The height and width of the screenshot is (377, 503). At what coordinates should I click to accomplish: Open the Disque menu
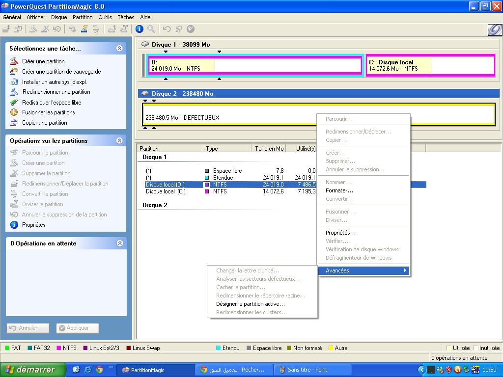59,17
